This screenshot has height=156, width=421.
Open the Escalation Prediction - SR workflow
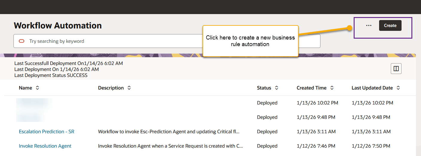pos(46,131)
